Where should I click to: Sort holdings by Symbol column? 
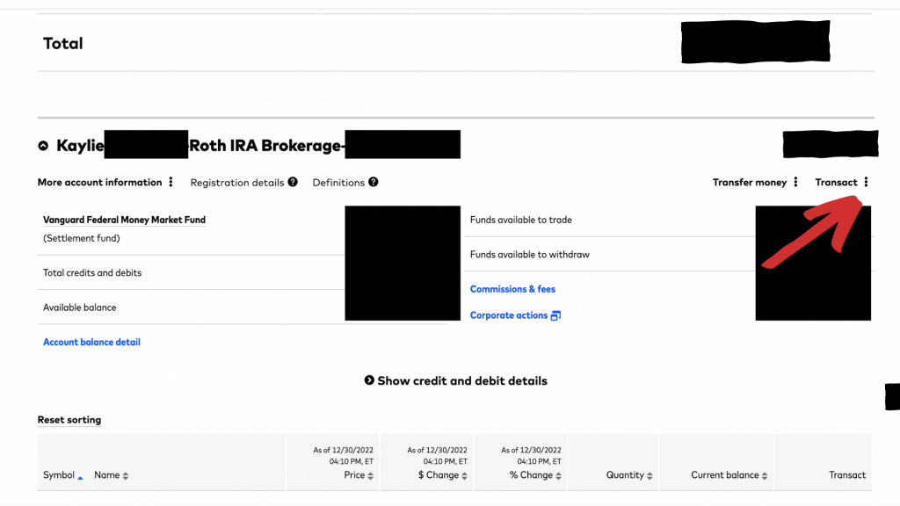click(x=62, y=475)
